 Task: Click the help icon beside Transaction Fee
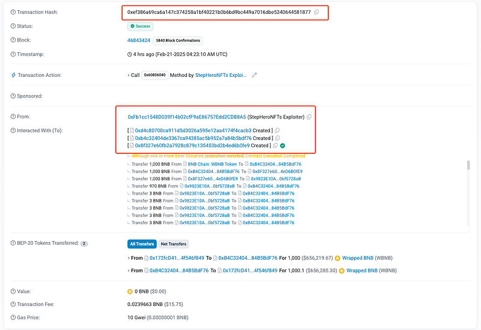13,304
